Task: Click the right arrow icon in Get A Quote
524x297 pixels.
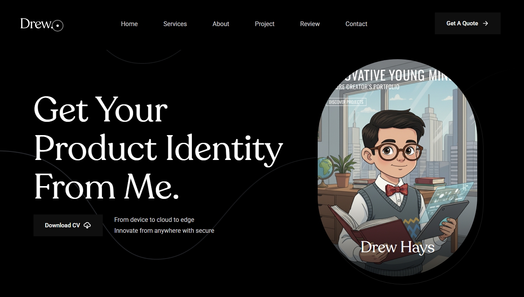Action: coord(485,23)
